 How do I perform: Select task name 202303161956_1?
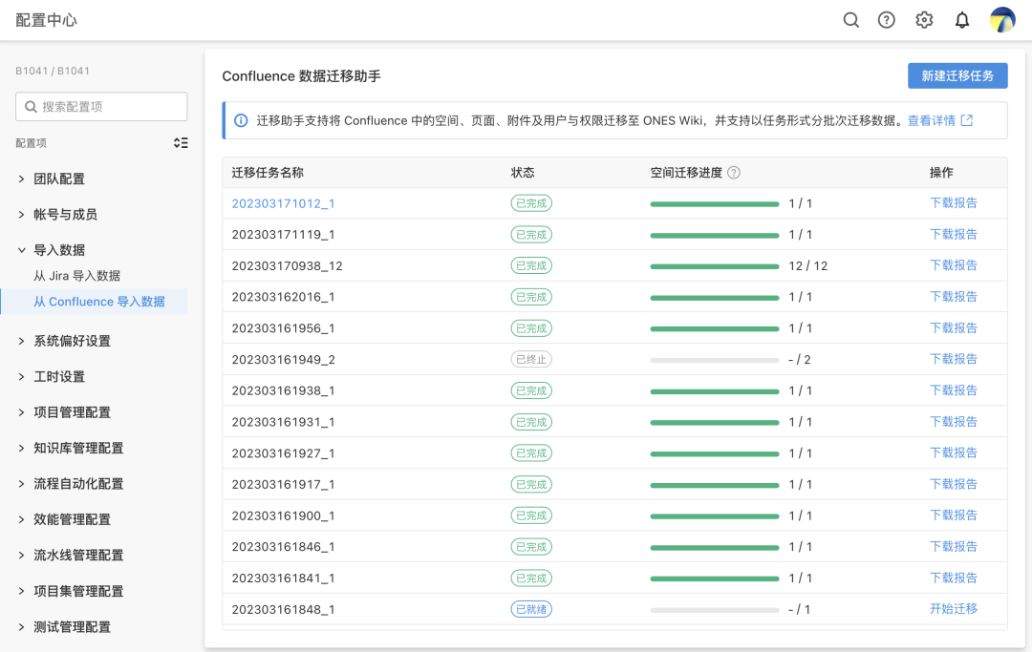pos(283,328)
